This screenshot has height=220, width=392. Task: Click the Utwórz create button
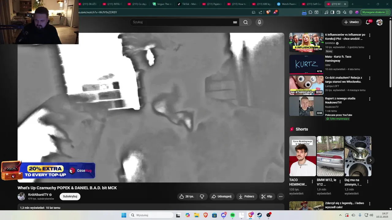coord(351,22)
